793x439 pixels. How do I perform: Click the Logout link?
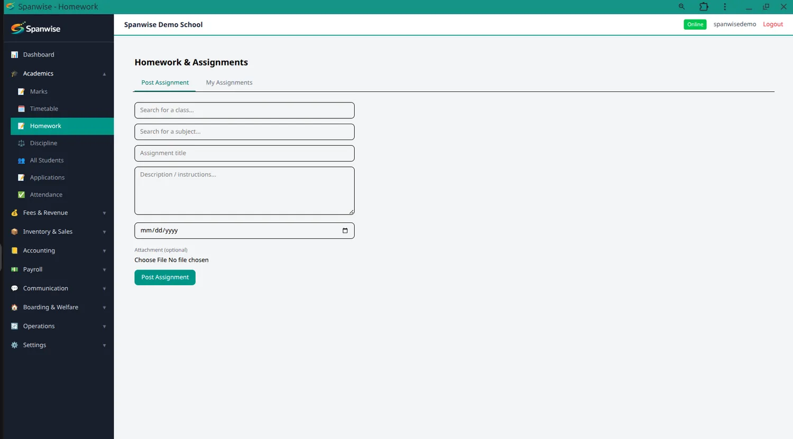tap(773, 24)
